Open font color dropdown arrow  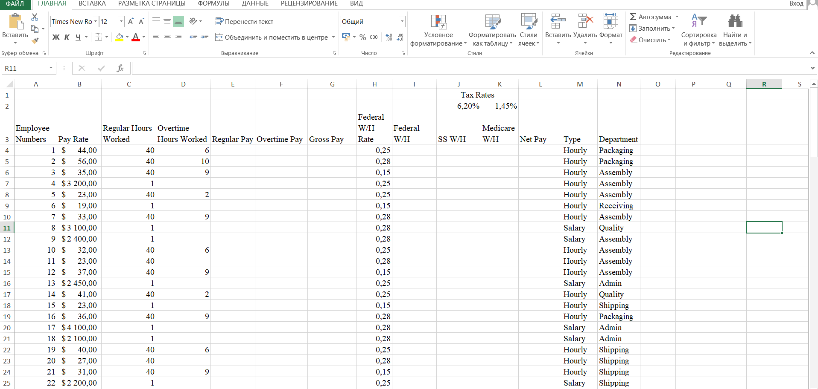pyautogui.click(x=144, y=37)
